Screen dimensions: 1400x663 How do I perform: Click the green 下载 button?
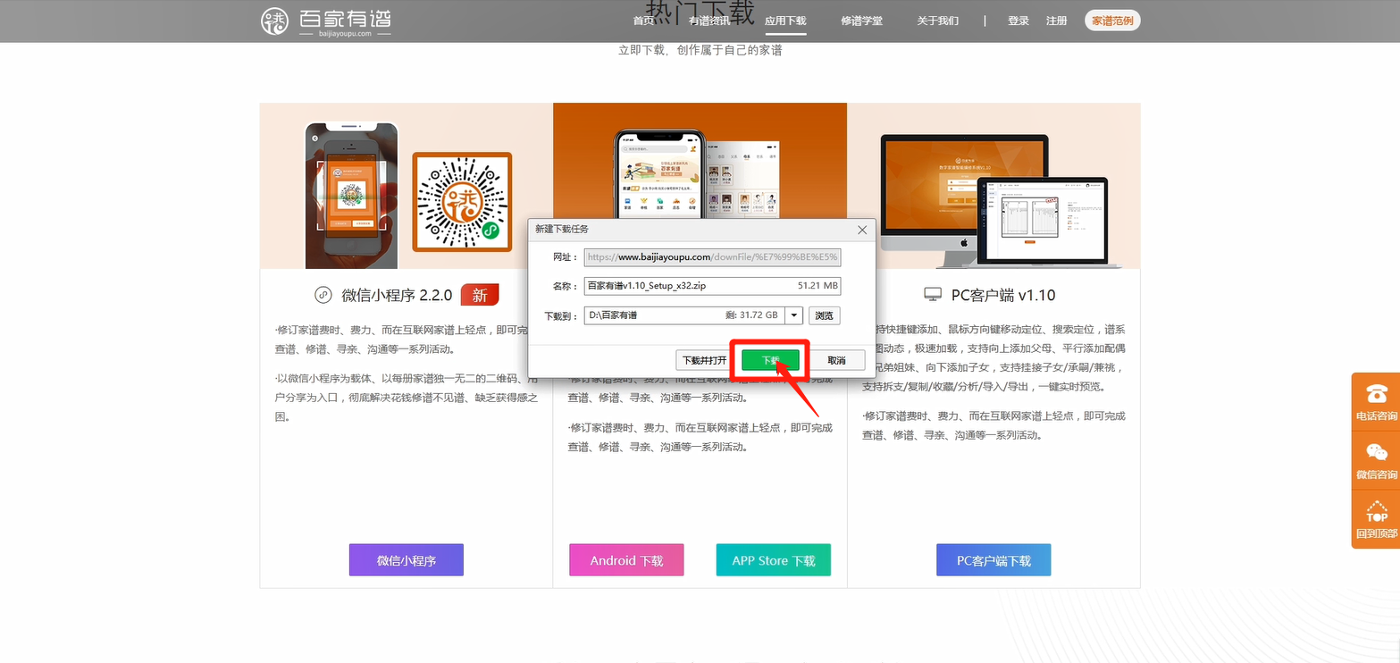770,361
